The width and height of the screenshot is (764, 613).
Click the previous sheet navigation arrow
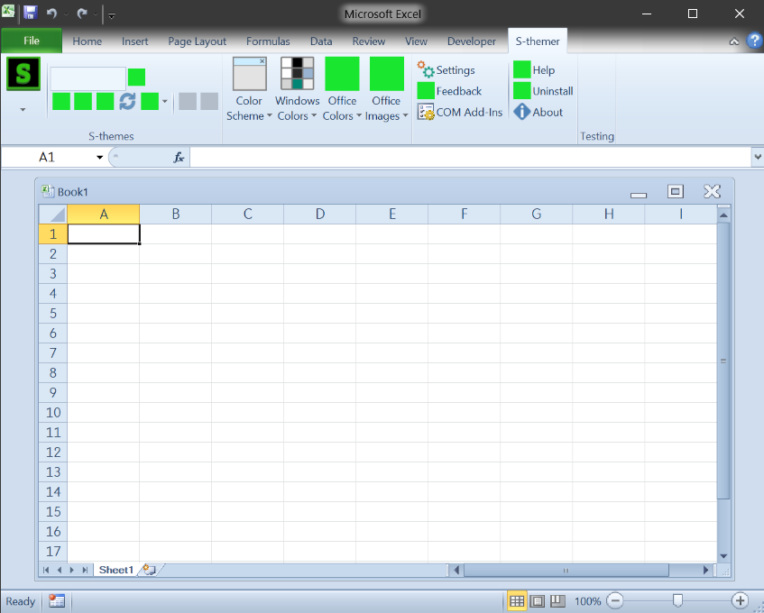[59, 570]
